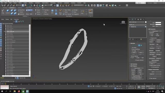Screen dimensions: 165x93
Task: Toggle Clear Selection checkbox
Action: (150, 78)
